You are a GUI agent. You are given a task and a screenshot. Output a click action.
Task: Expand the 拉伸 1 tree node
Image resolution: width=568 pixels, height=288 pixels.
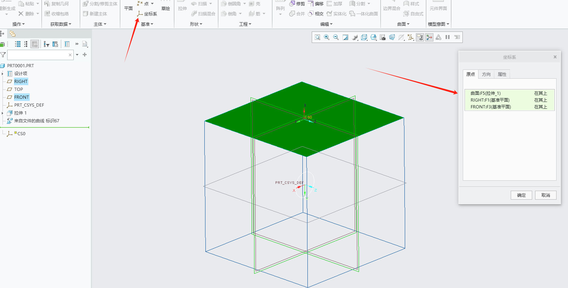pyautogui.click(x=3, y=113)
